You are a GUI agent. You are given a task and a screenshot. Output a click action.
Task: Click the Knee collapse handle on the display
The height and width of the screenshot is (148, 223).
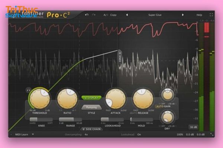pyautogui.click(x=120, y=57)
